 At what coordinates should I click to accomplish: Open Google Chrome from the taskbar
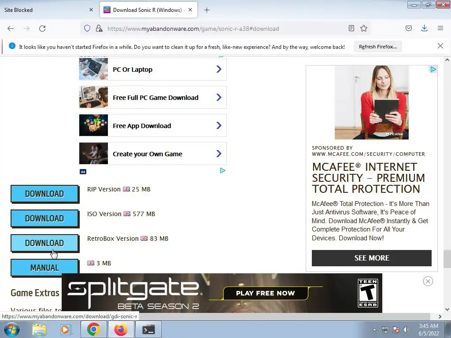93,329
